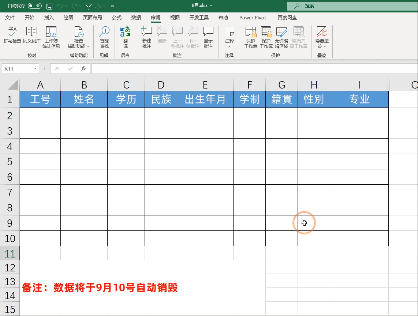Select the 出生年月 header cell
Screen dimensions: 418x316
tap(205, 99)
